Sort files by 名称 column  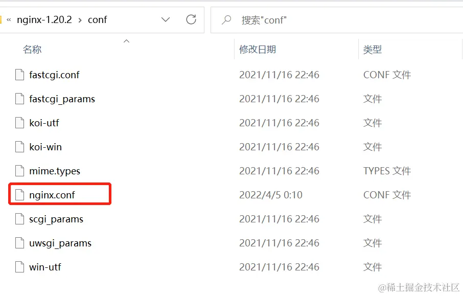point(32,49)
